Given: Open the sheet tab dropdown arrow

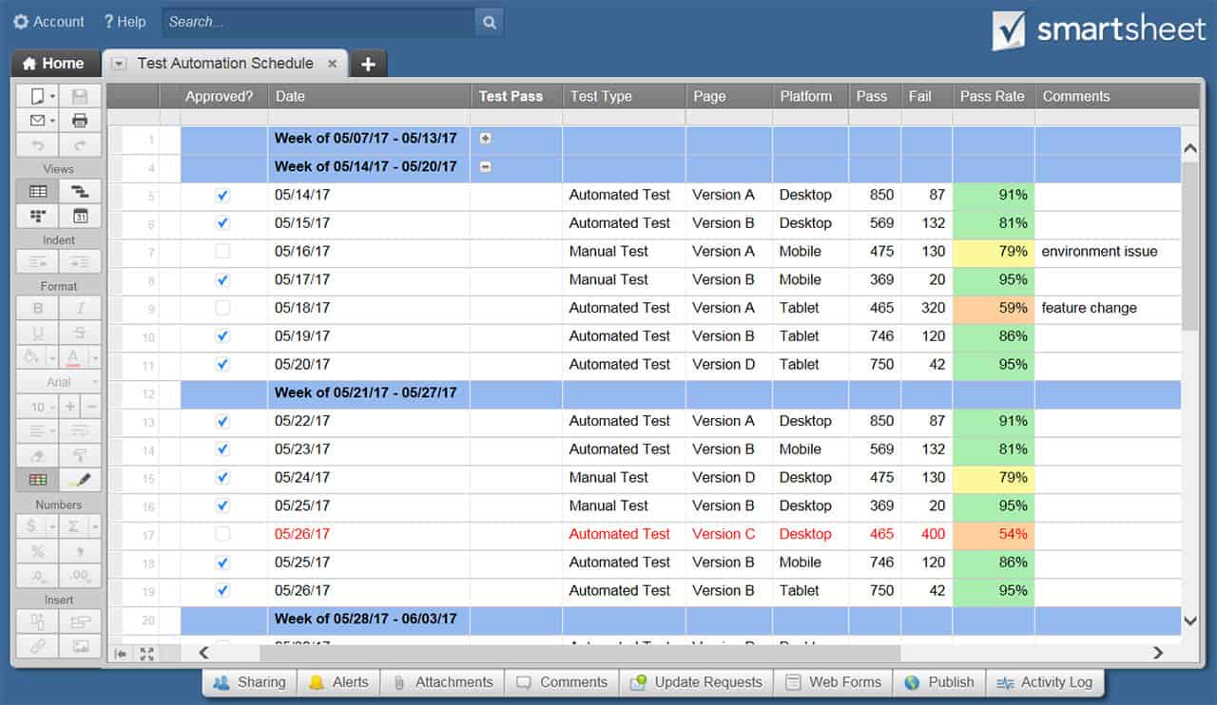Looking at the screenshot, I should click(x=119, y=64).
